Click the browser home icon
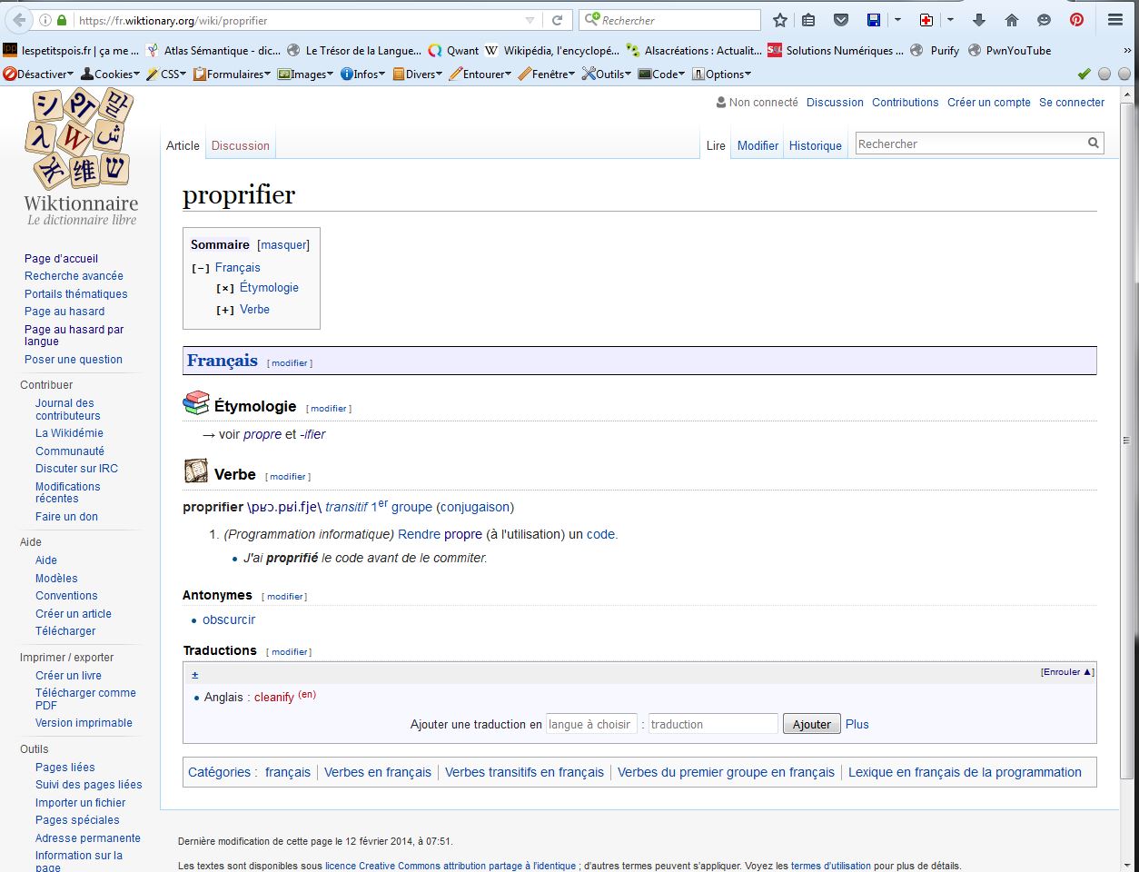 1012,20
